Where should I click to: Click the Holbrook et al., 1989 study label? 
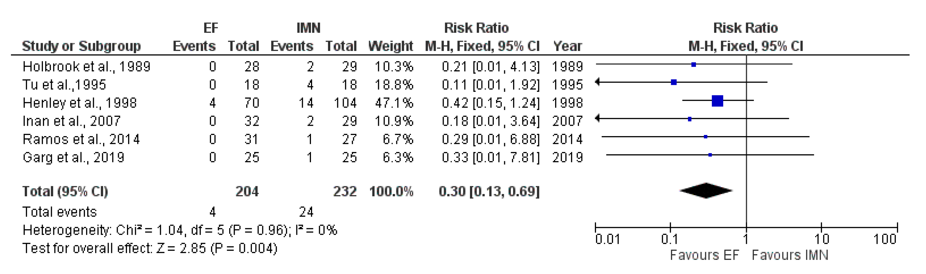(86, 66)
